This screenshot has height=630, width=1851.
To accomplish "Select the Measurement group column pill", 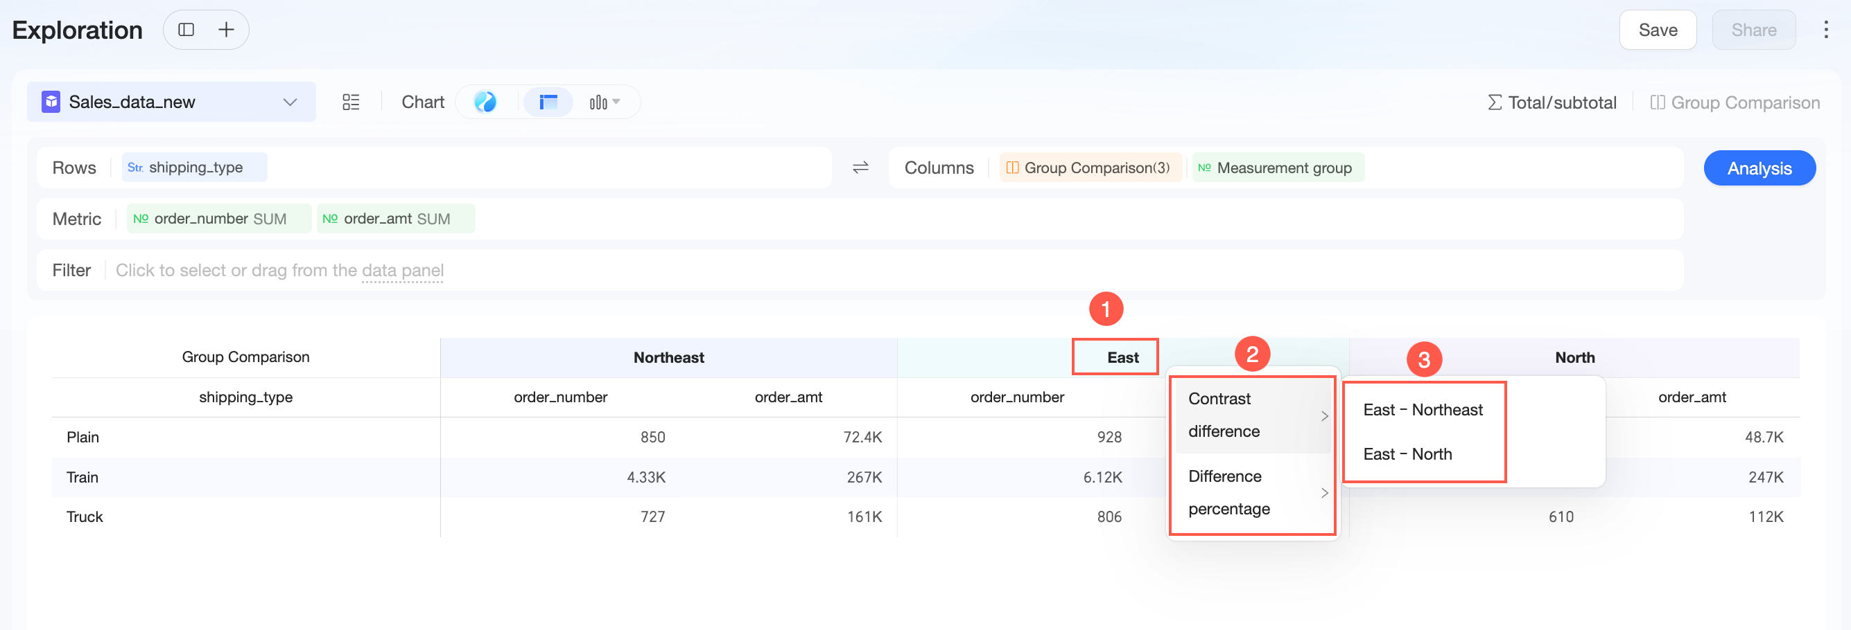I will click(x=1278, y=167).
